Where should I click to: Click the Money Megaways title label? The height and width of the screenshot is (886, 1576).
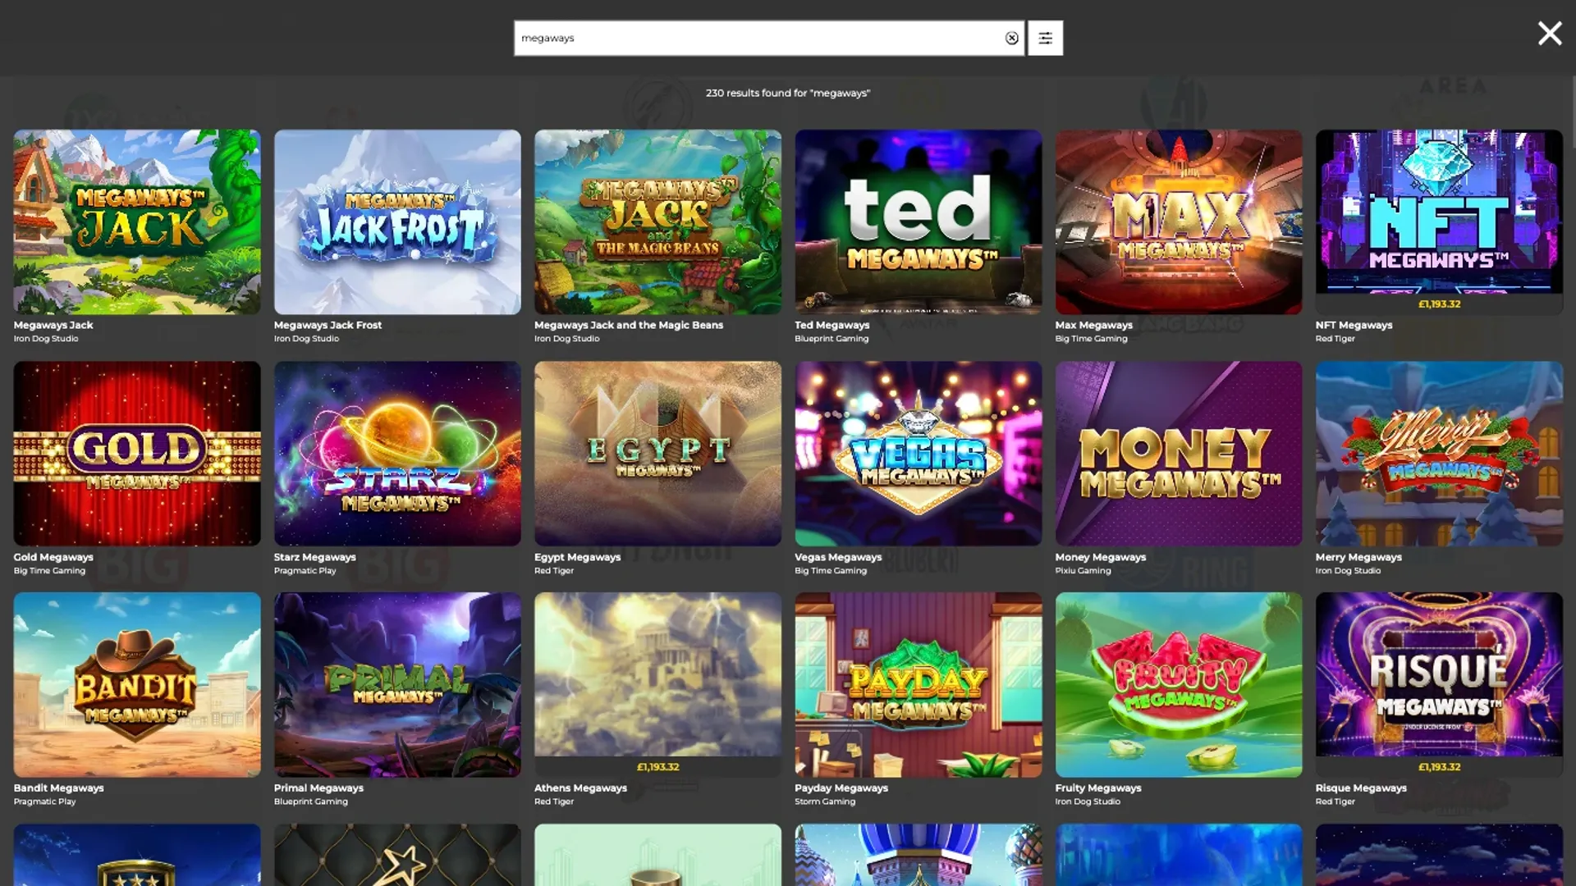(1100, 557)
